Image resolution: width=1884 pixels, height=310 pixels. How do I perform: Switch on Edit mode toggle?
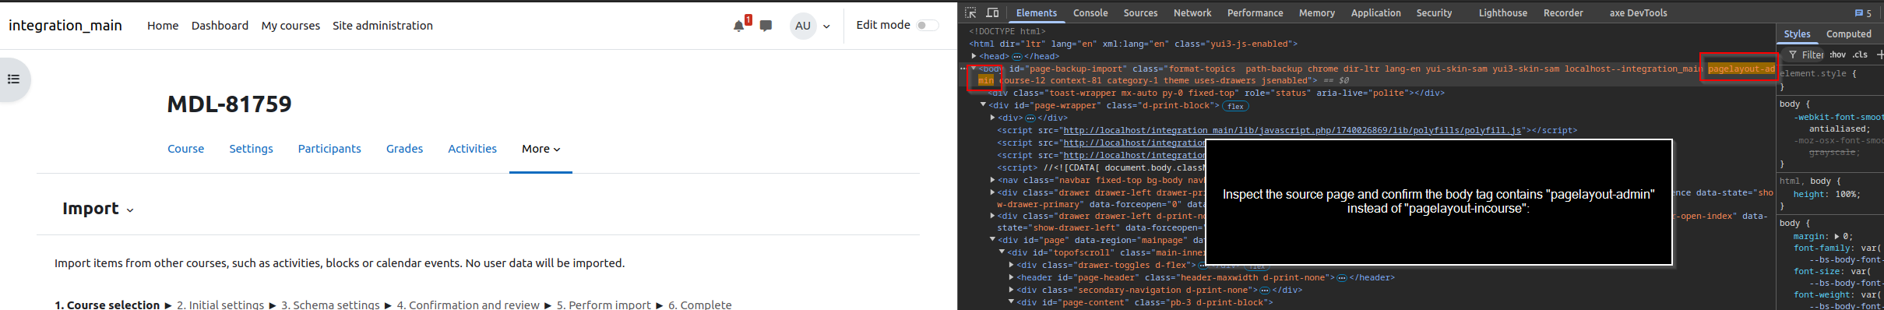(927, 26)
